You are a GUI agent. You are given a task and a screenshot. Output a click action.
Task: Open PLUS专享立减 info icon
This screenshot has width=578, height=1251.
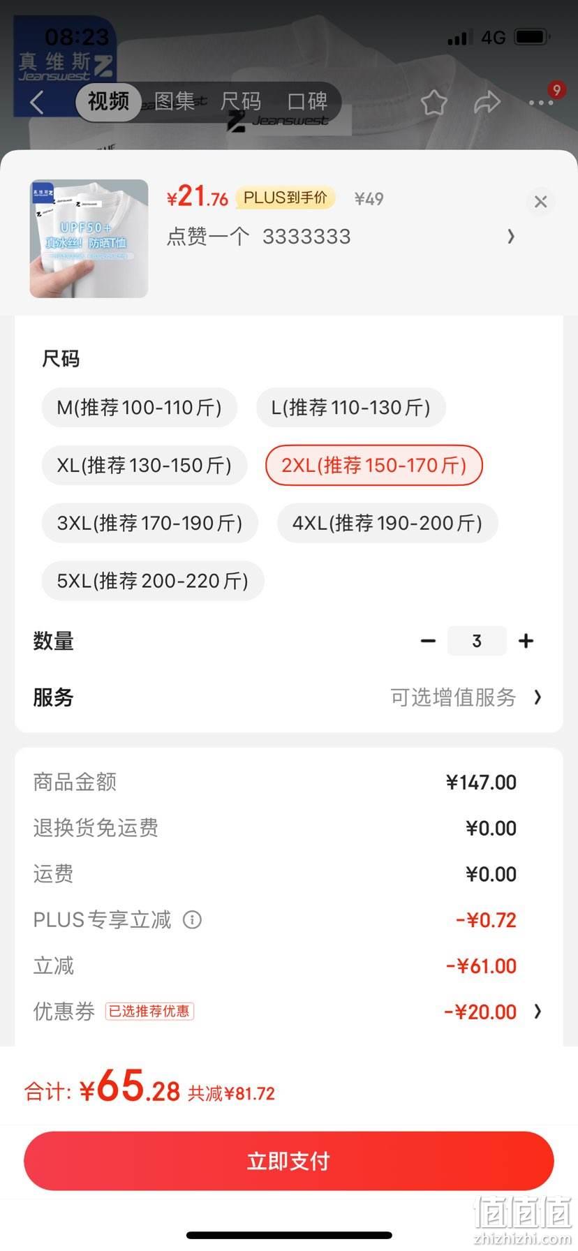click(192, 920)
